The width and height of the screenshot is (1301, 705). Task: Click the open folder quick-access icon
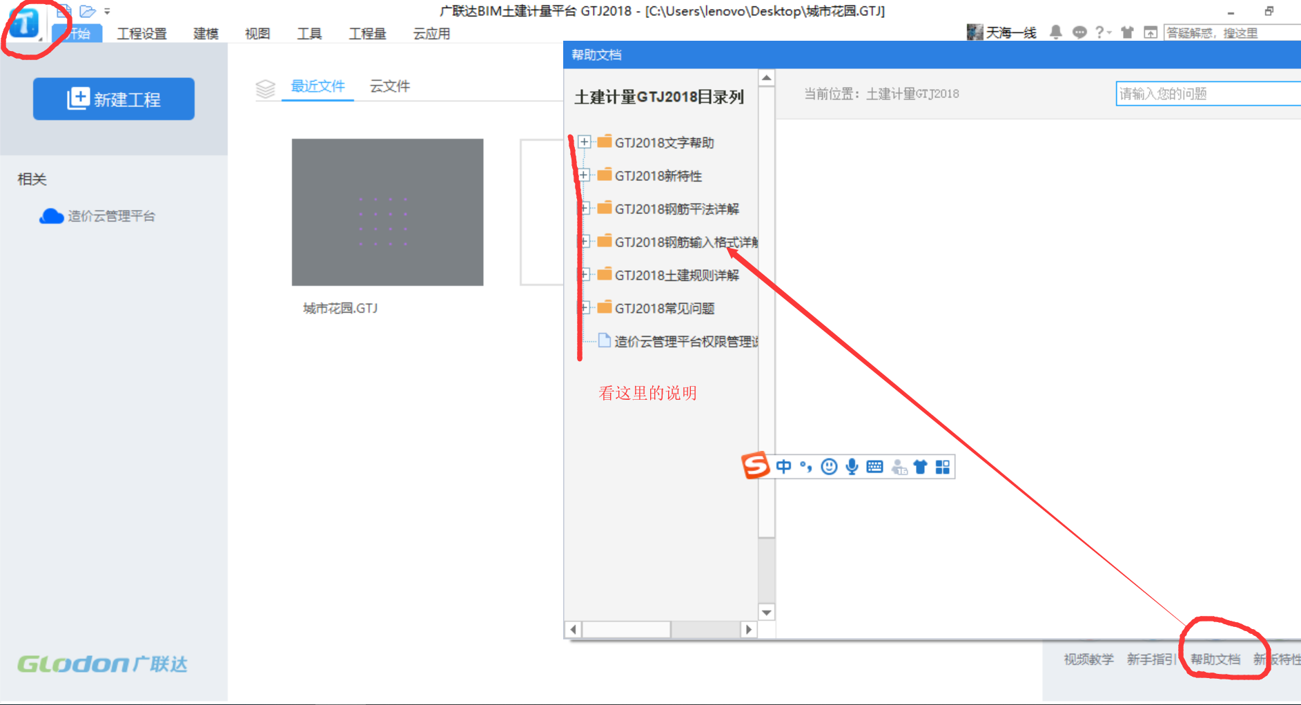(88, 11)
